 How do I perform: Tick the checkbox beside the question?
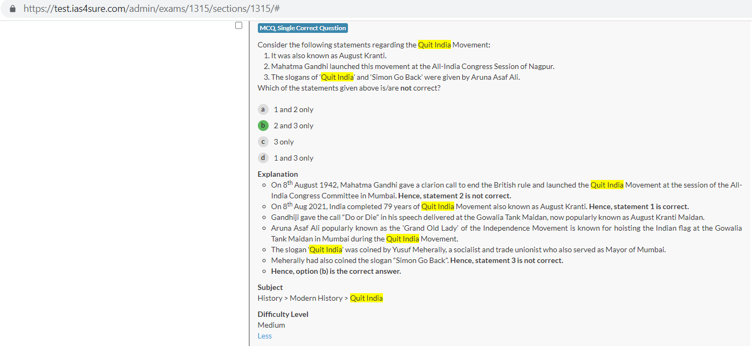(x=238, y=25)
